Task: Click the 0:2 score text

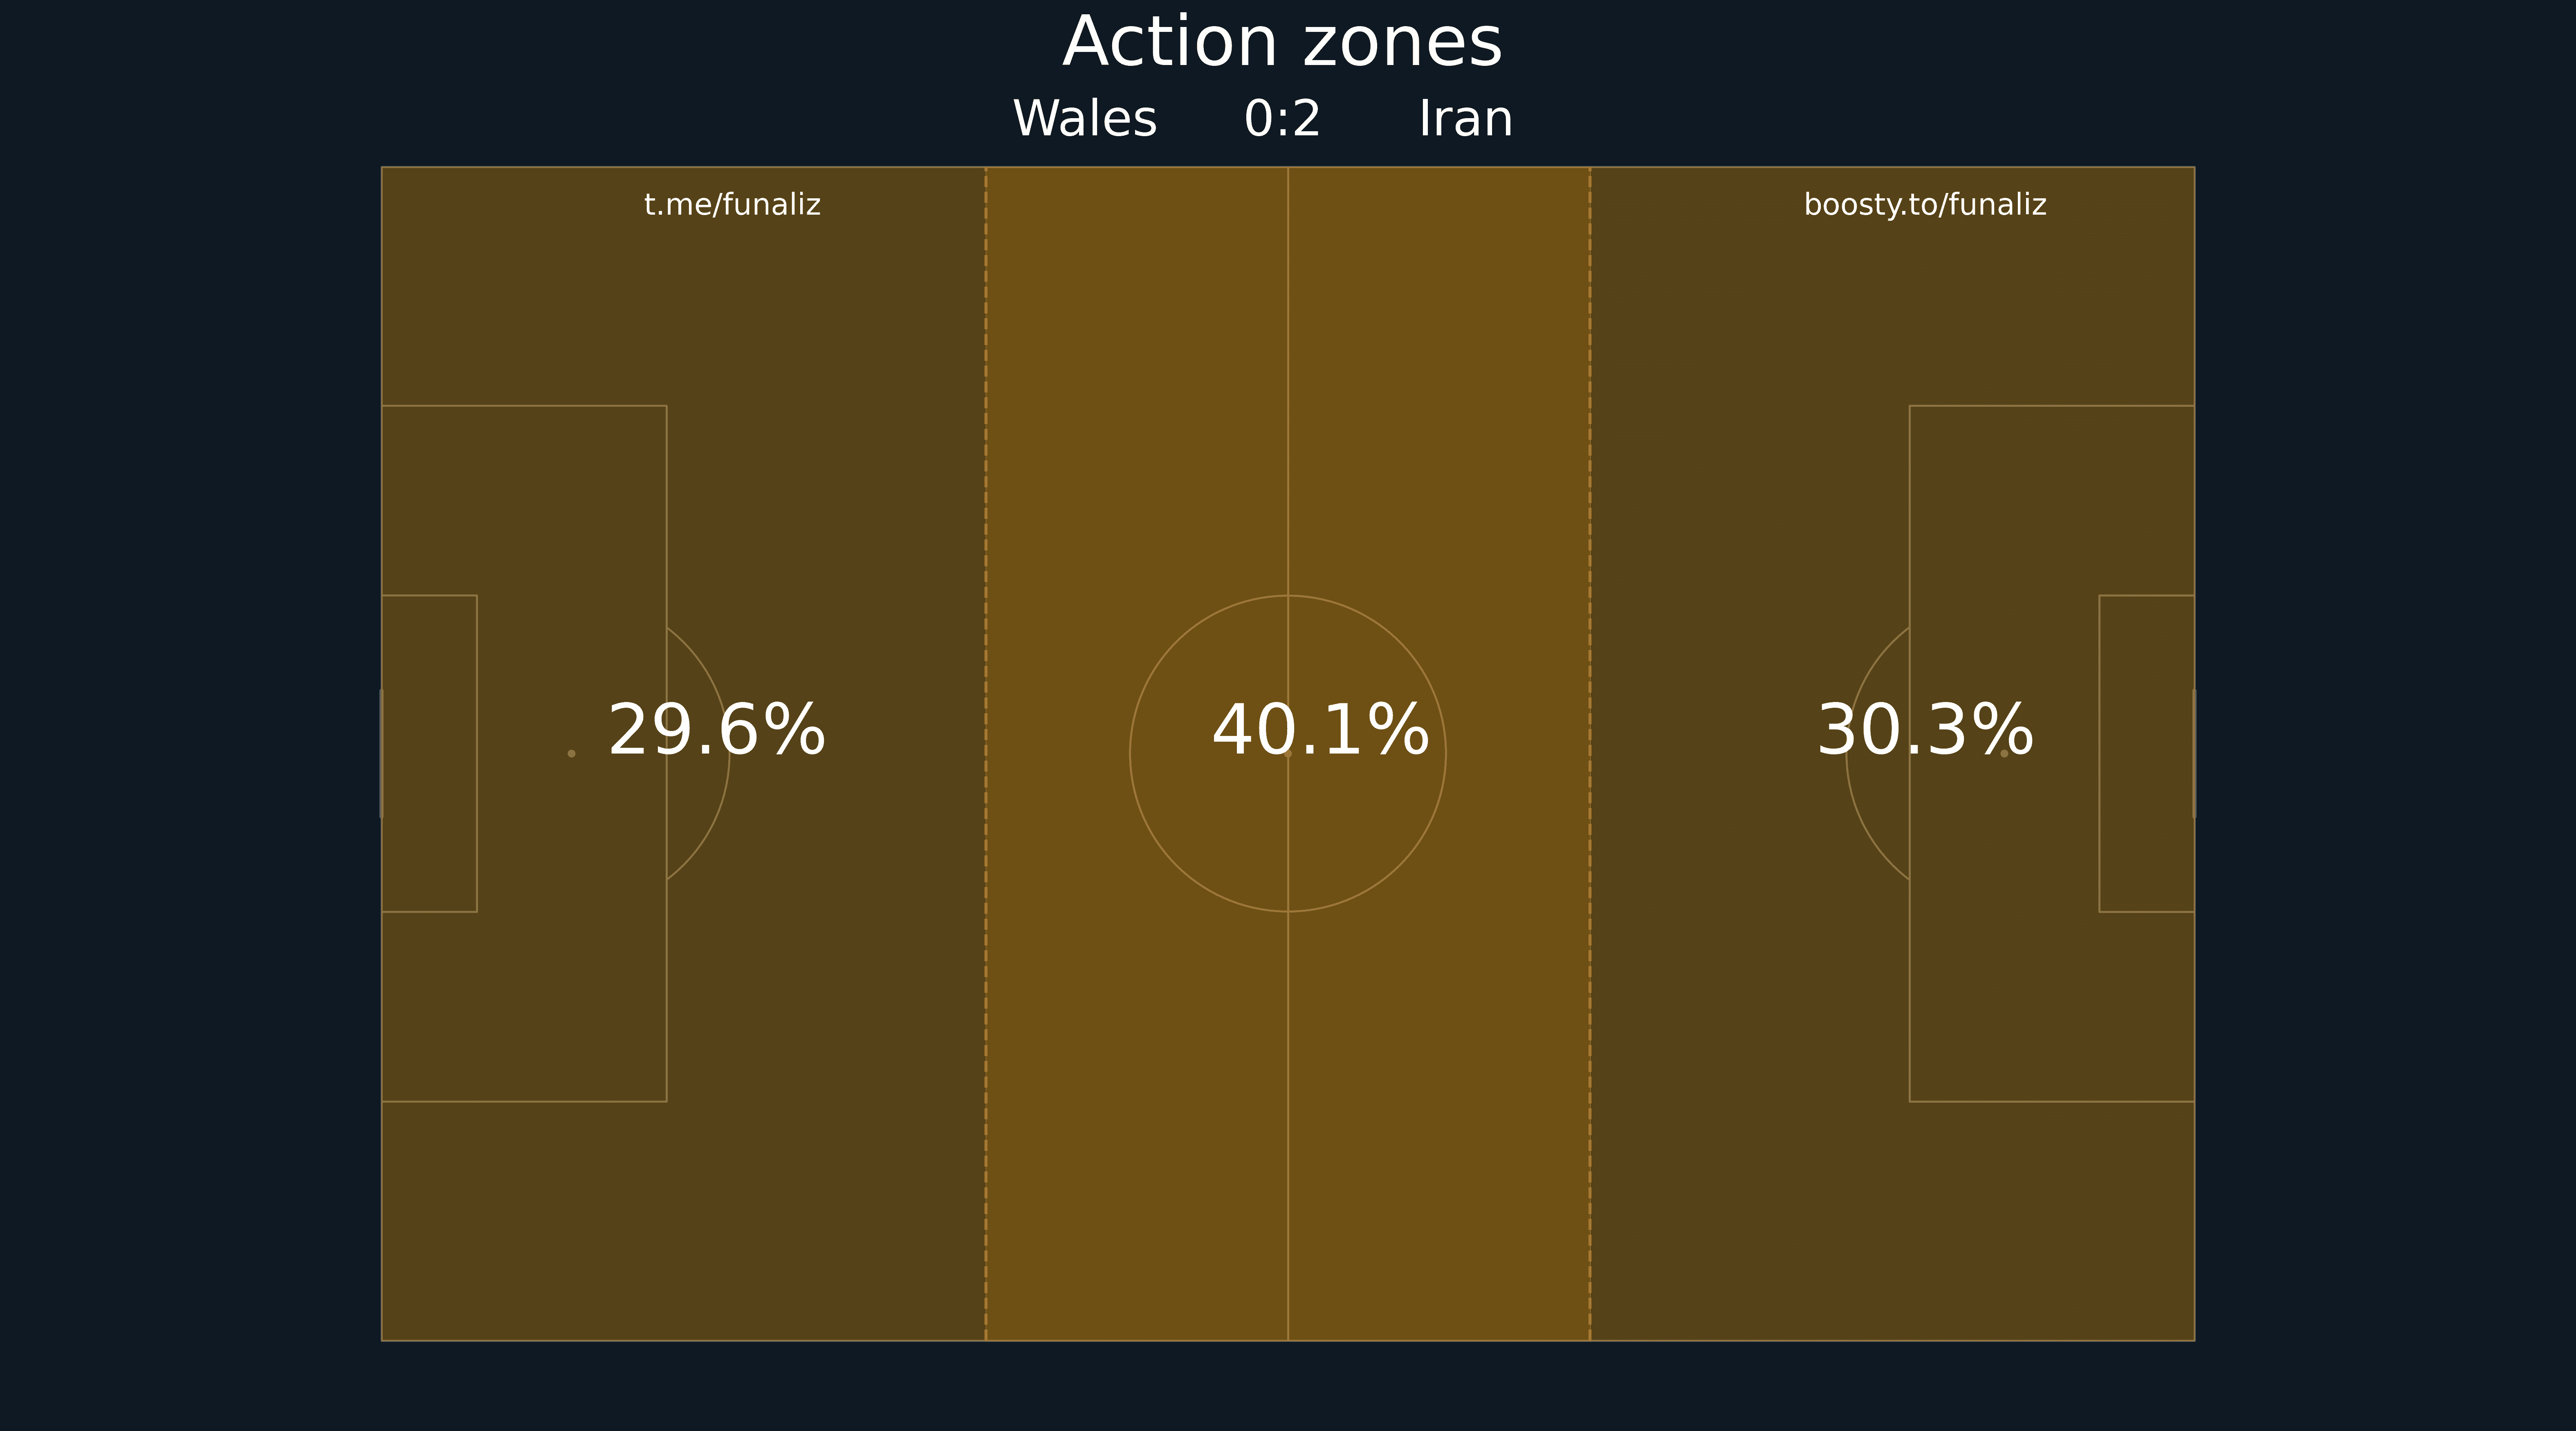Action: click(1282, 119)
